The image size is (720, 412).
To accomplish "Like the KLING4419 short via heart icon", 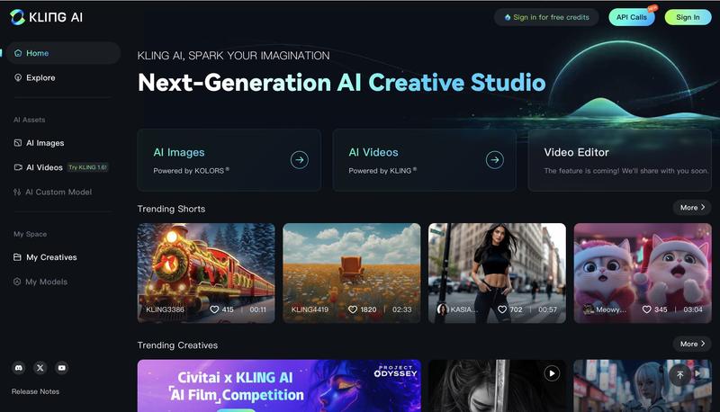I will 353,309.
